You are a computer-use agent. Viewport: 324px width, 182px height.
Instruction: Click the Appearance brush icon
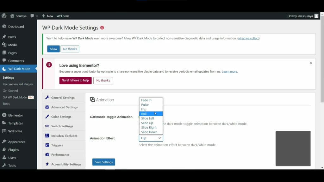(4, 142)
